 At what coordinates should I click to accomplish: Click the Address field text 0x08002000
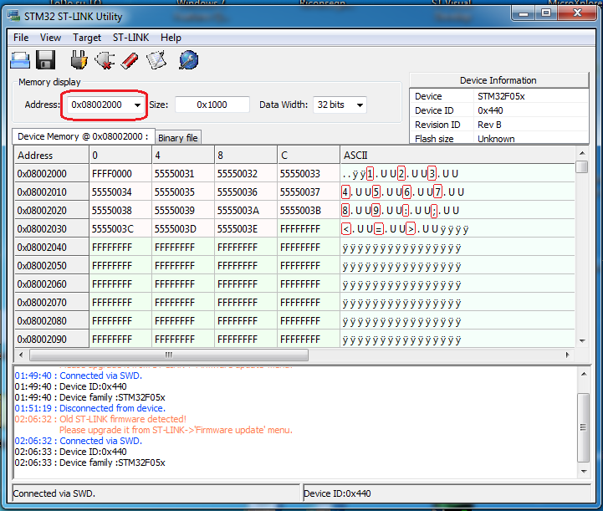(96, 105)
